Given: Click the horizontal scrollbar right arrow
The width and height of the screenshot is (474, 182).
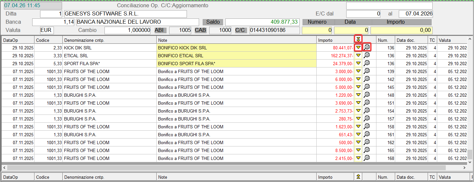Looking at the screenshot, I should tap(463, 168).
